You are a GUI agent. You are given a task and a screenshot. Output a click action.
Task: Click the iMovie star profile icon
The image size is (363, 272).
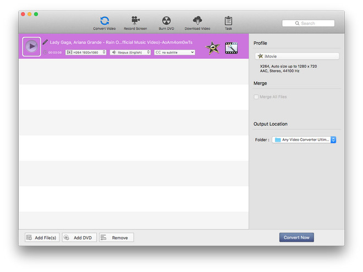pos(212,48)
